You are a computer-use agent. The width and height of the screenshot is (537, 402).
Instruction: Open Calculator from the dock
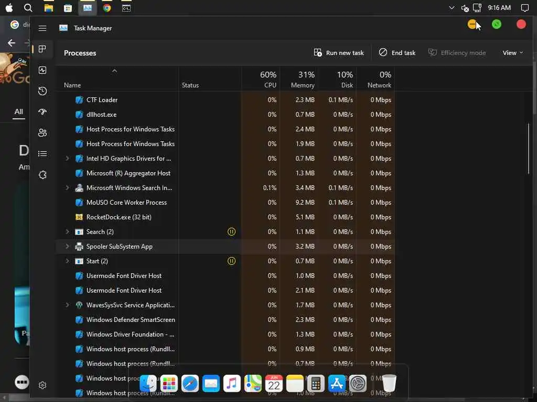(x=316, y=383)
